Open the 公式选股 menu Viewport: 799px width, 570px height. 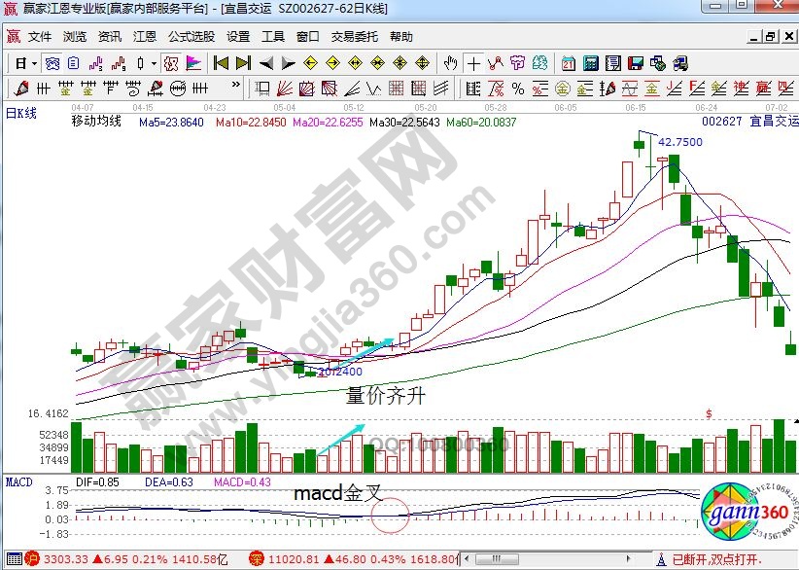(x=191, y=37)
